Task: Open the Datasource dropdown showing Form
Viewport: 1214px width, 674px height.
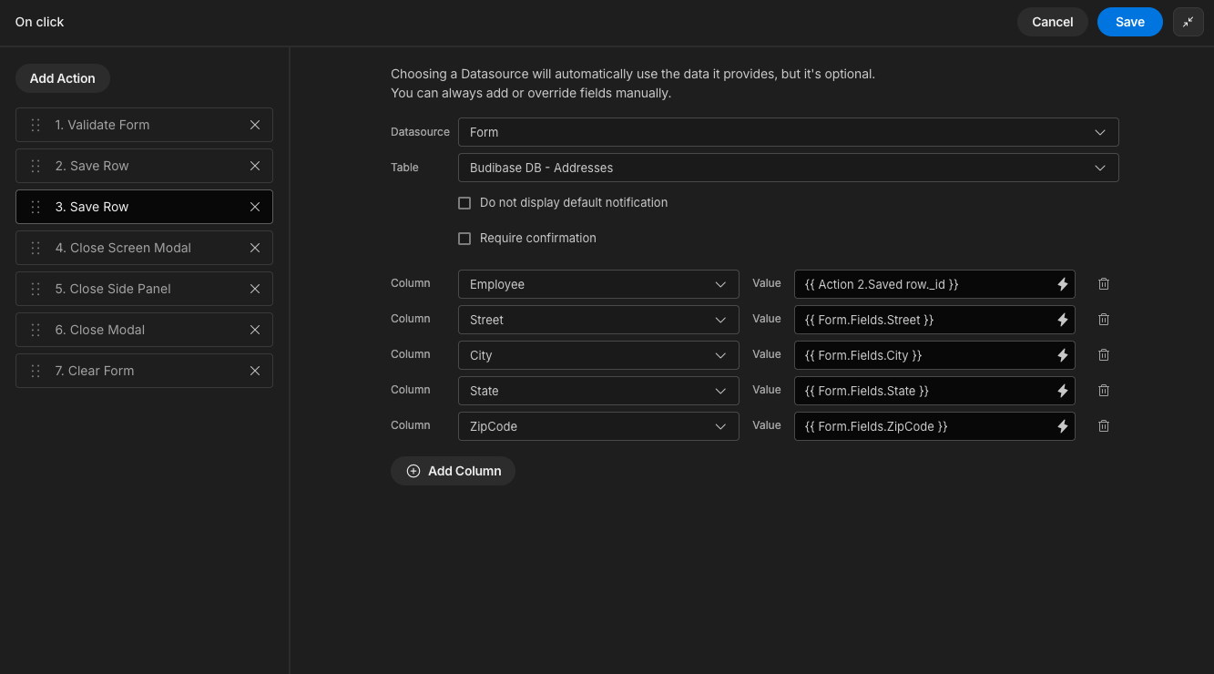Action: (788, 132)
